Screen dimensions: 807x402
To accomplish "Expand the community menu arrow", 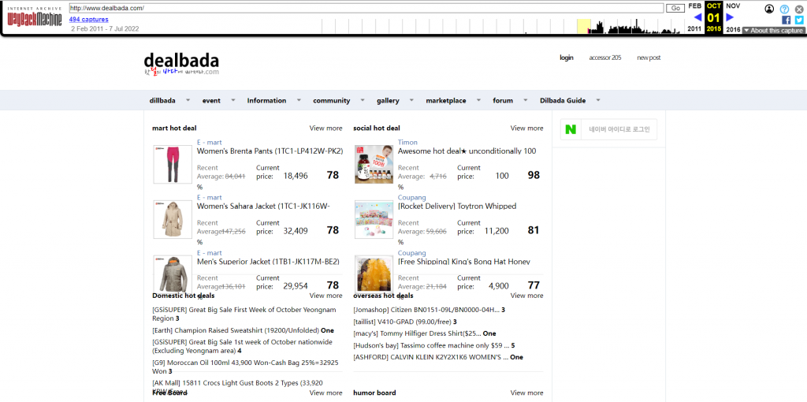I will [363, 100].
